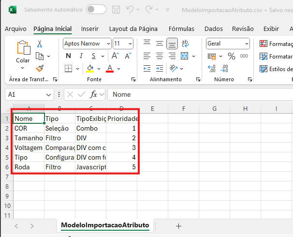This screenshot has width=293, height=237.
Task: Click the insert function fx icon
Action: click(94, 94)
